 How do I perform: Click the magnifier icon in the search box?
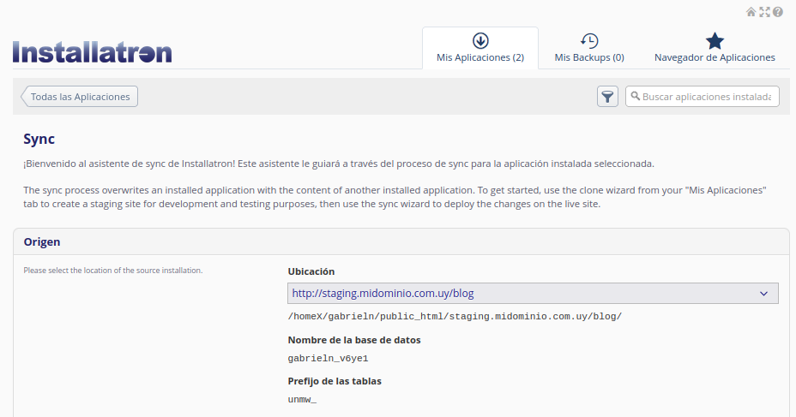[x=636, y=97]
